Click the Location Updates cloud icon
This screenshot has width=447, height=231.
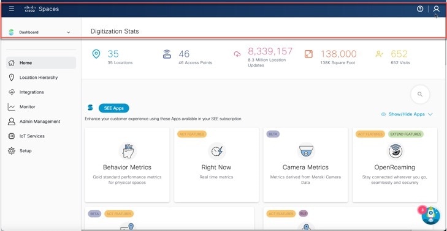(x=237, y=54)
